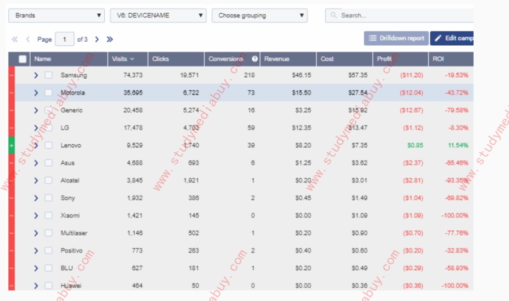Expand the Asus row chevron
This screenshot has width=509, height=301.
point(36,163)
